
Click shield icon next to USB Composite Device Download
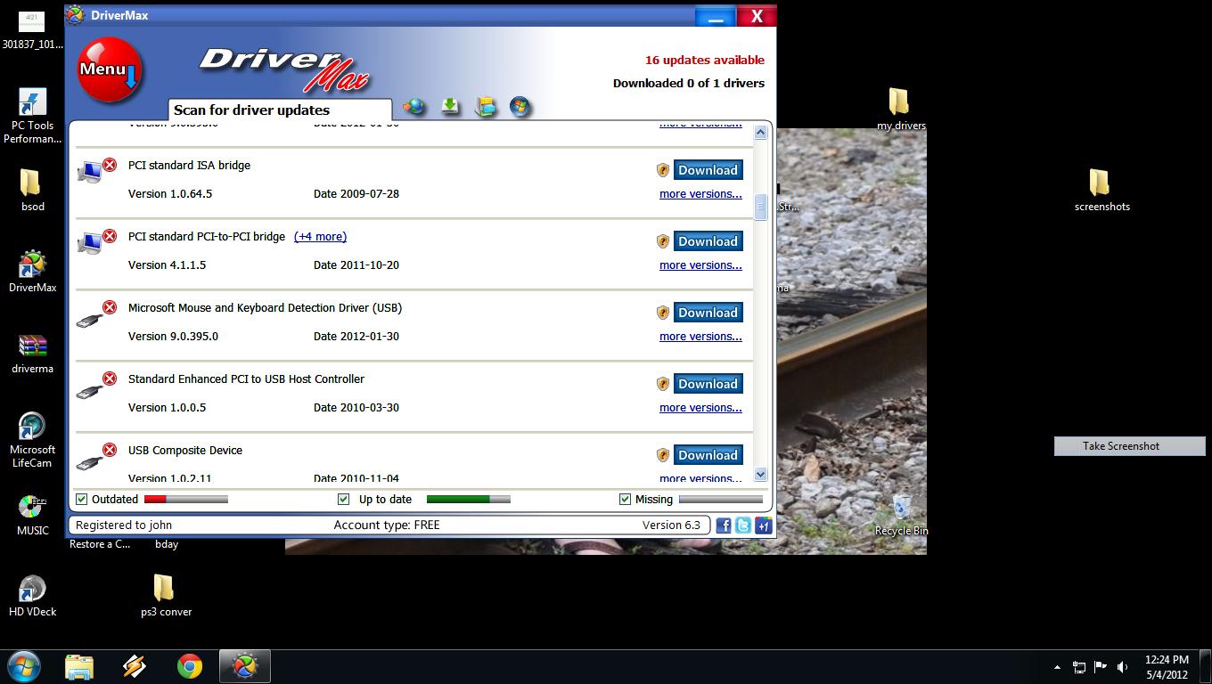tap(662, 455)
